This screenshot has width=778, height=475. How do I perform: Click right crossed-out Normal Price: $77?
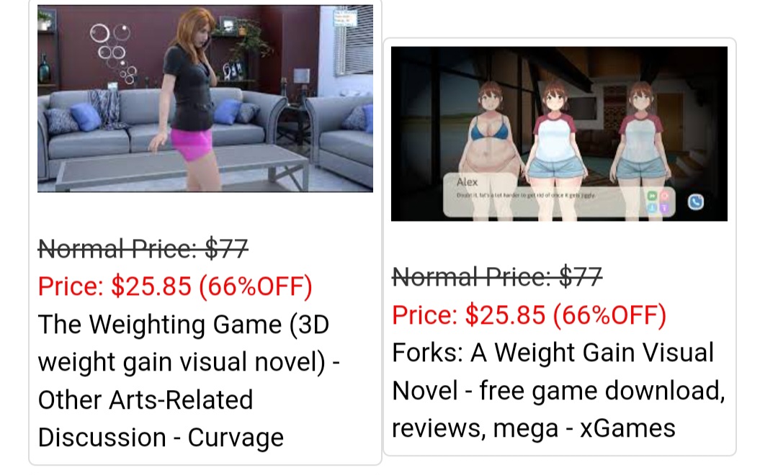point(497,276)
